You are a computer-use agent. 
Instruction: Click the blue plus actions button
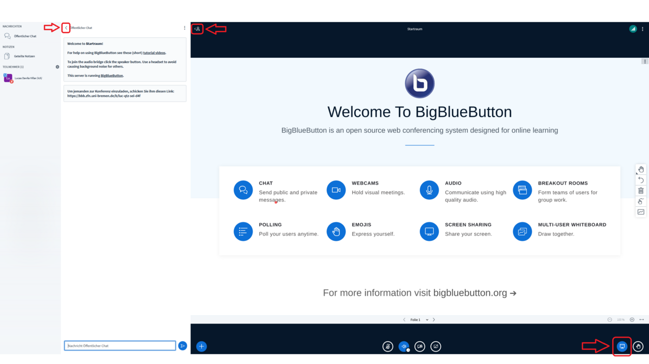pos(201,346)
